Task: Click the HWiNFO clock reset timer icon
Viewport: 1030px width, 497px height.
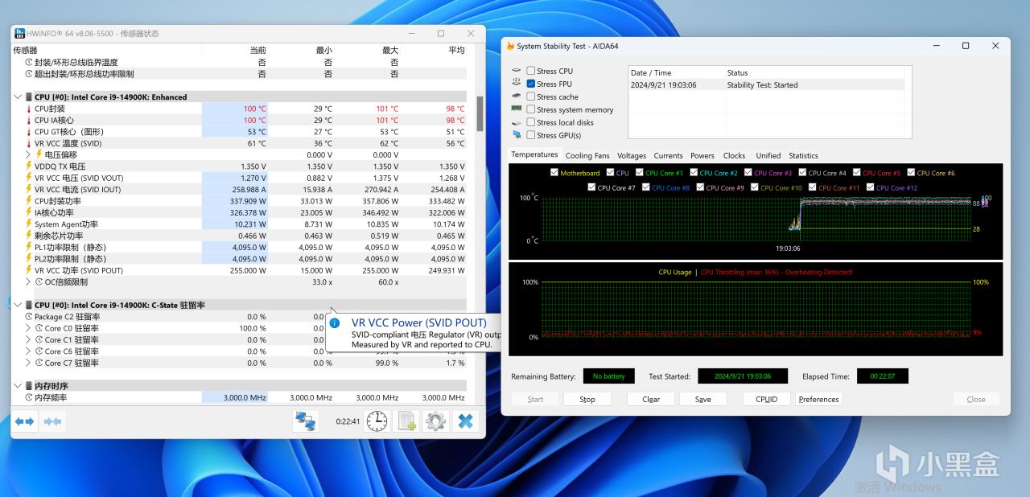Action: 377,421
